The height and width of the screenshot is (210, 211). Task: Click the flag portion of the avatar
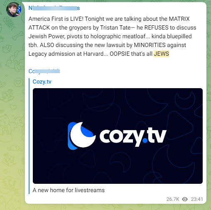click(x=19, y=10)
